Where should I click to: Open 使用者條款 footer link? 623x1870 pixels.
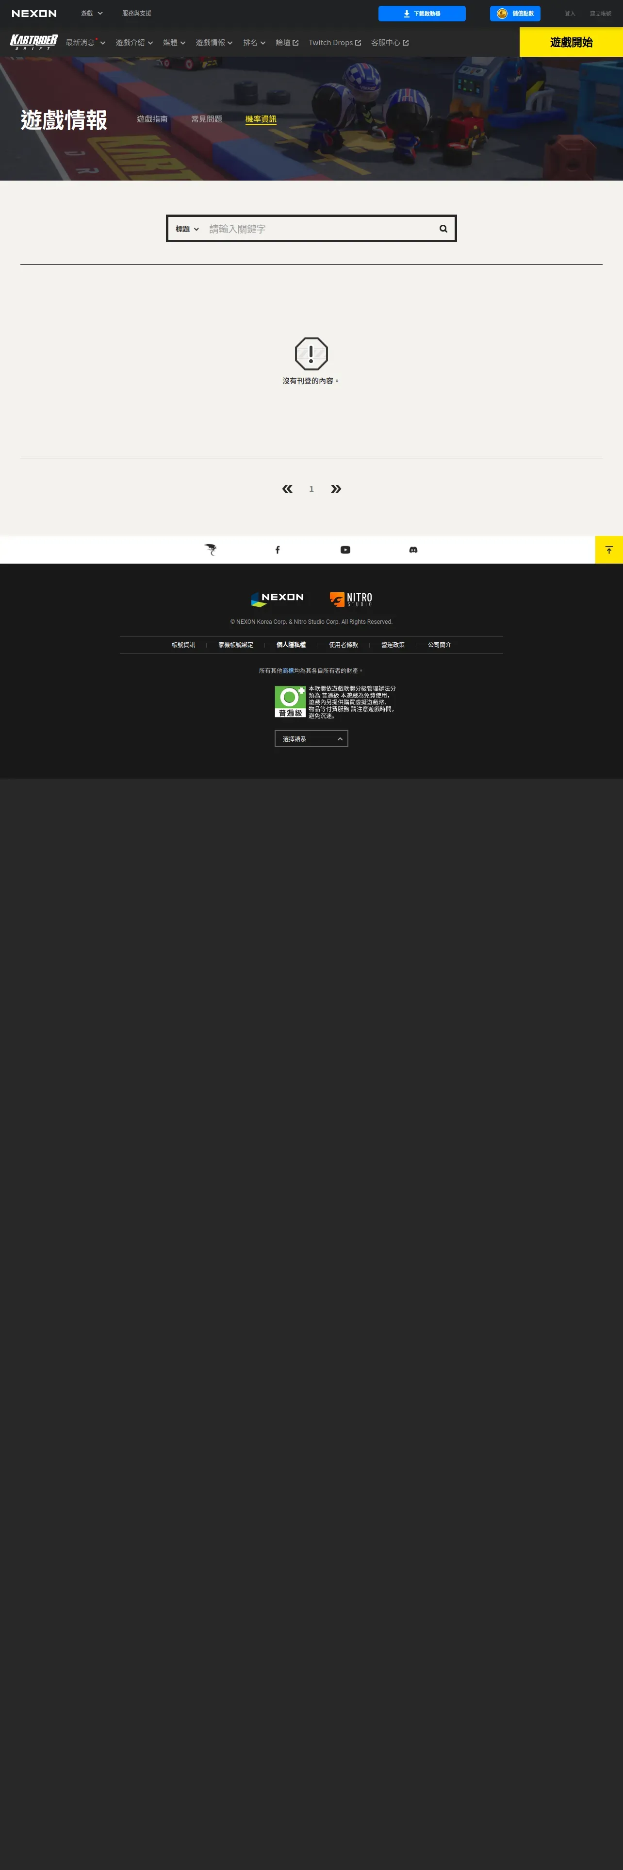point(344,645)
